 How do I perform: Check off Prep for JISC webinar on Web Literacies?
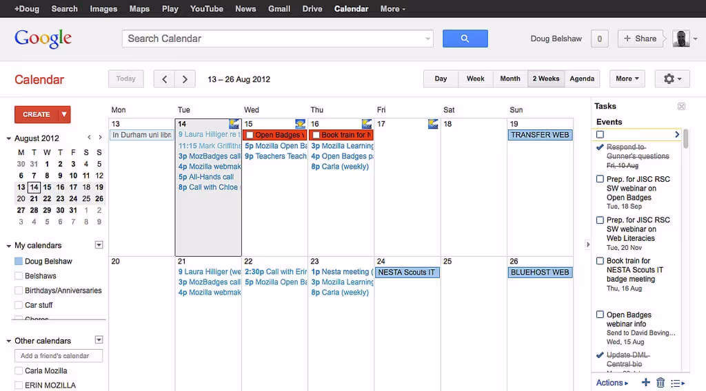(x=600, y=220)
